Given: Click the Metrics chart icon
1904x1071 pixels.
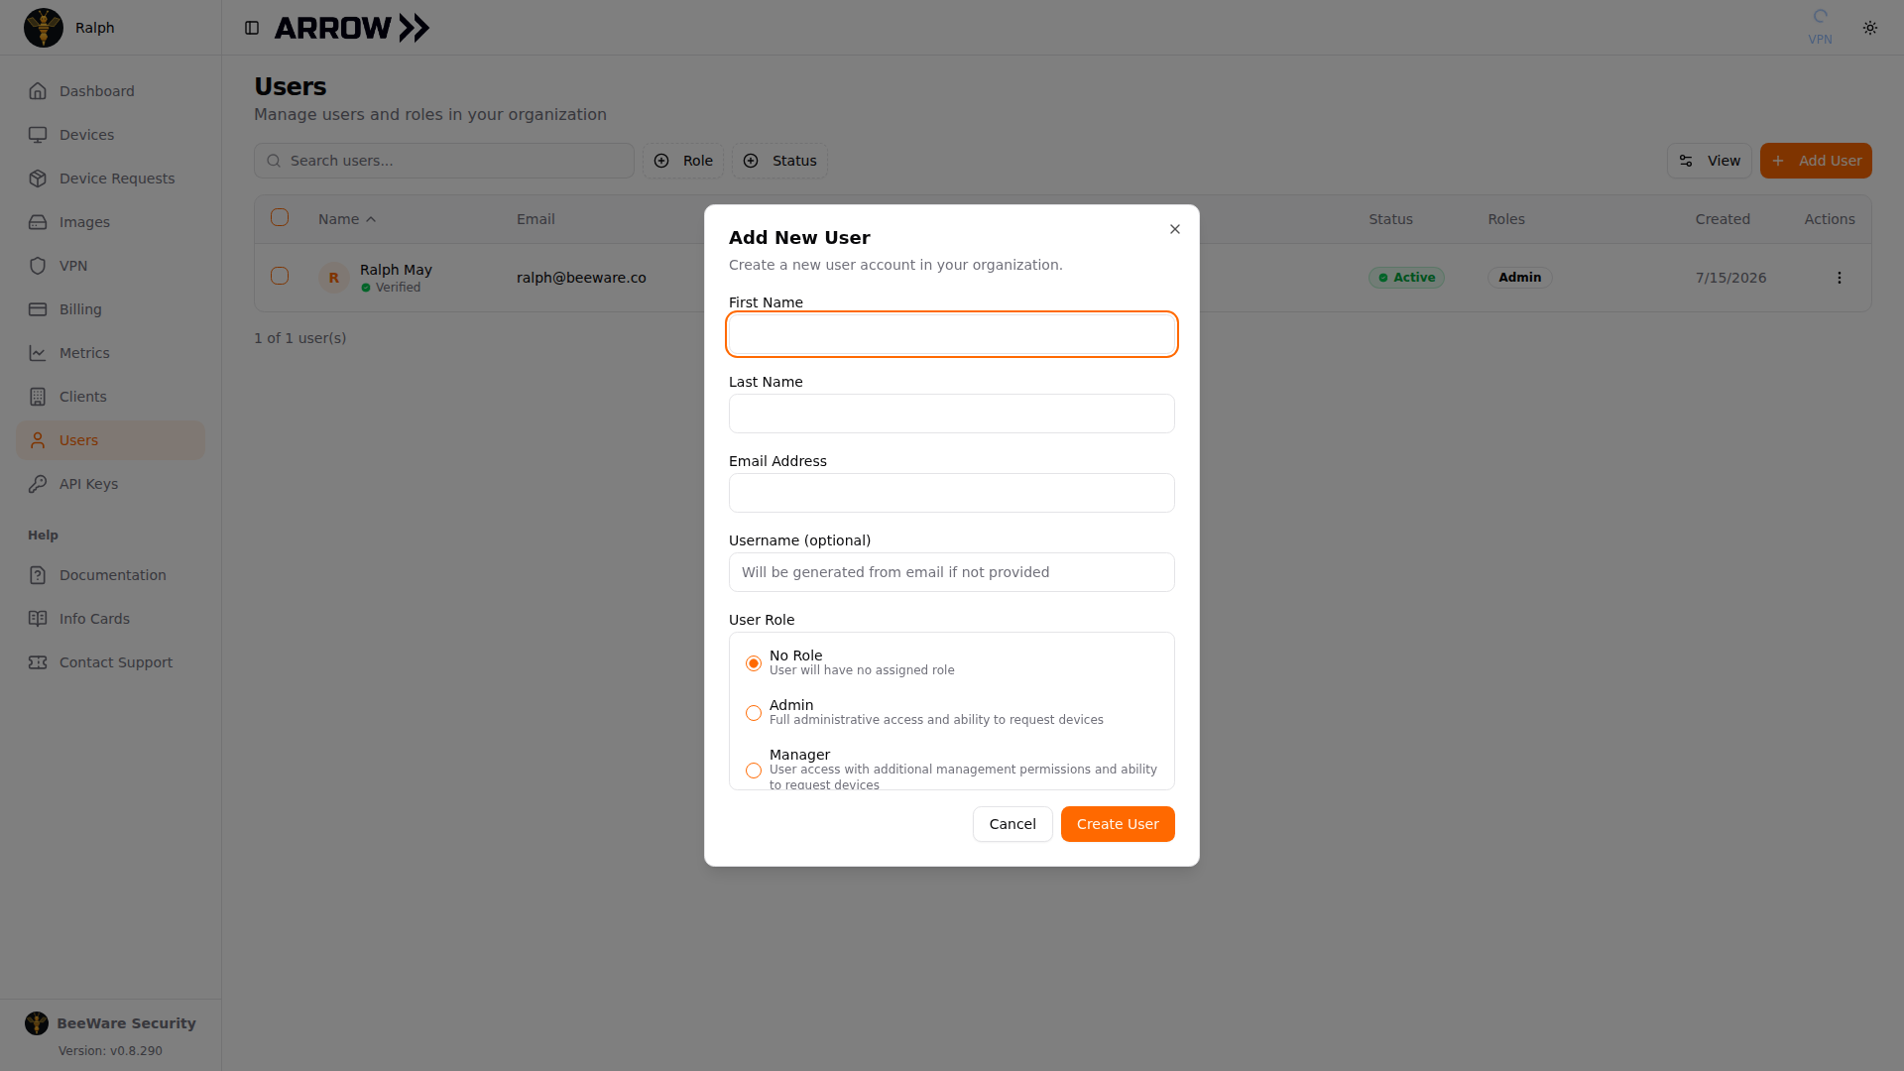Looking at the screenshot, I should [x=38, y=353].
